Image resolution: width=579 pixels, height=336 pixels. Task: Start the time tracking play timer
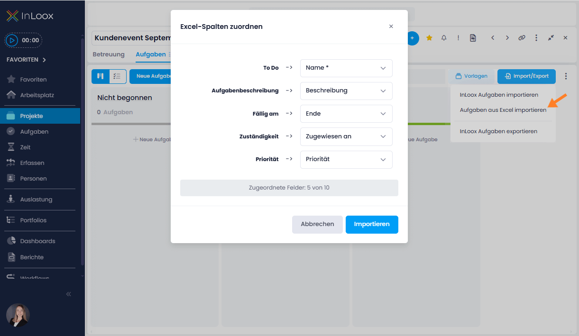tap(12, 40)
